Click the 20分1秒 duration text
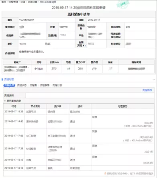 (149, 151)
